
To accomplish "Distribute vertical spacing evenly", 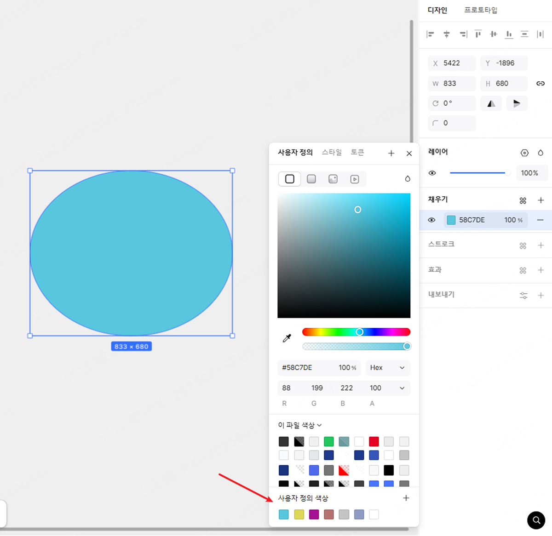I will [524, 34].
